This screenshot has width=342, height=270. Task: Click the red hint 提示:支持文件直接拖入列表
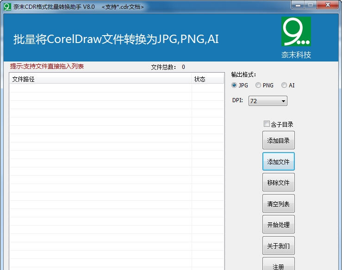coord(47,66)
